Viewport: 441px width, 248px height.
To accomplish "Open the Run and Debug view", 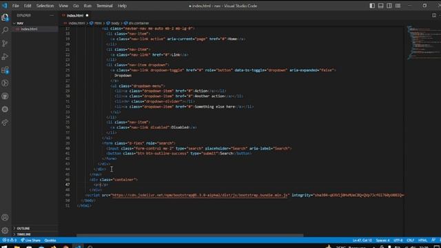I will click(5, 56).
